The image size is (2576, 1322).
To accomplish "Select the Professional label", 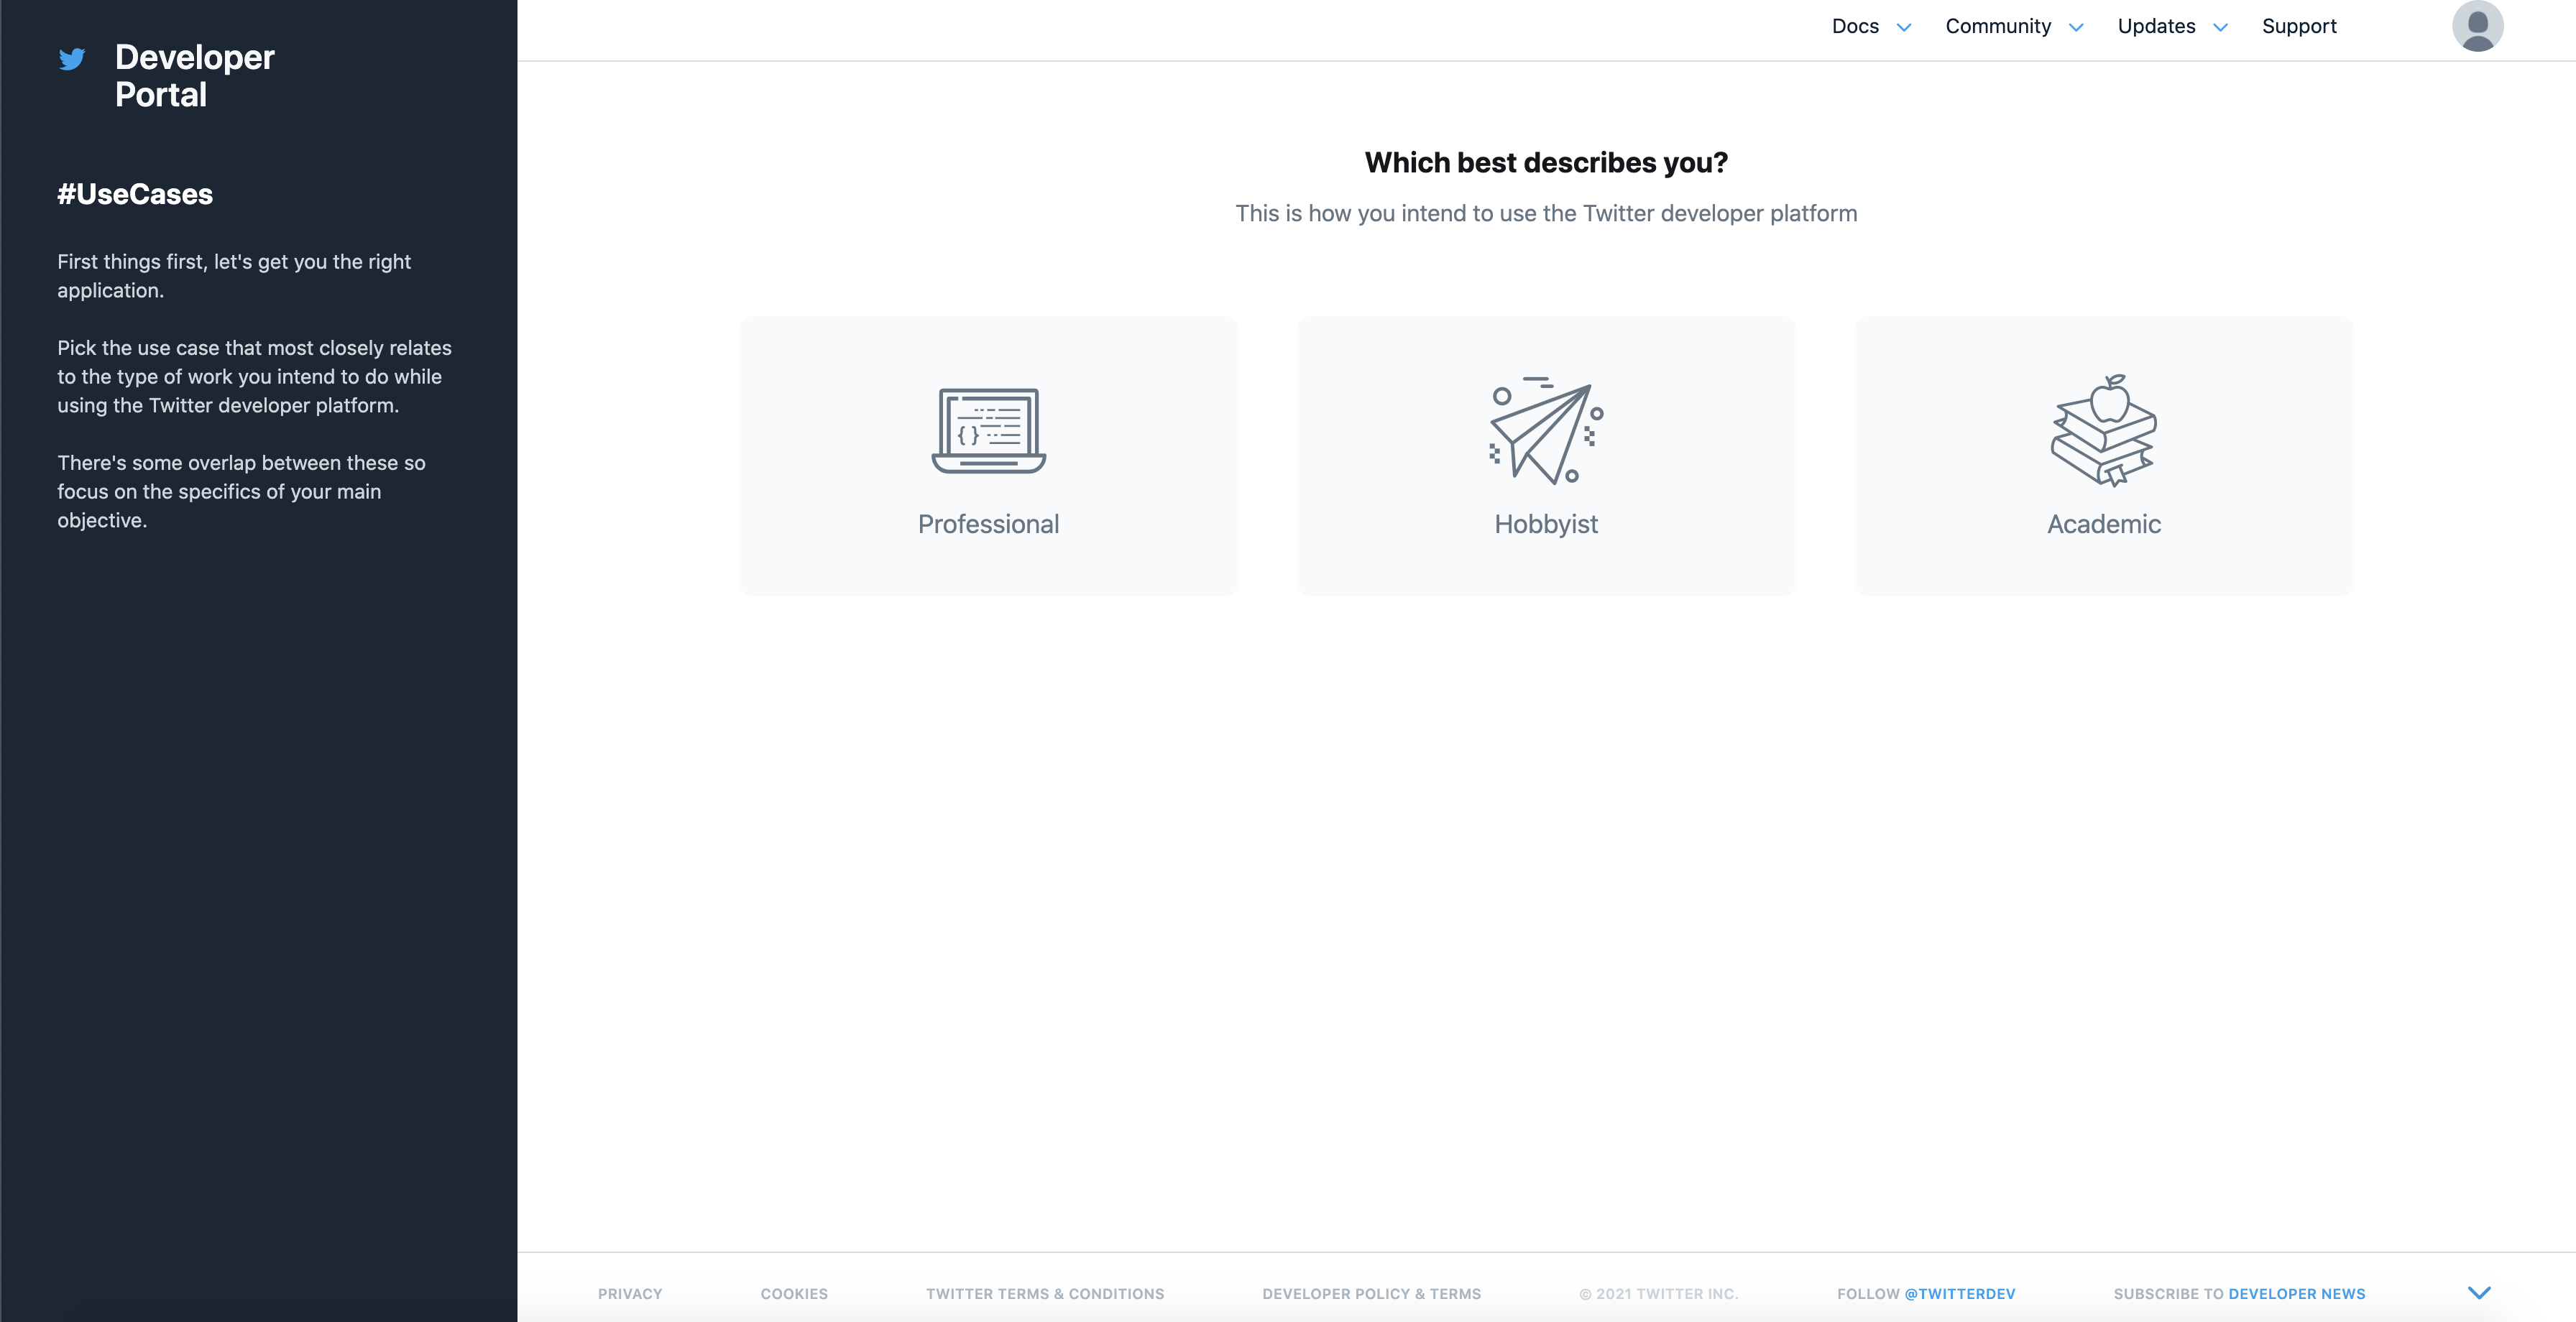I will [x=988, y=524].
